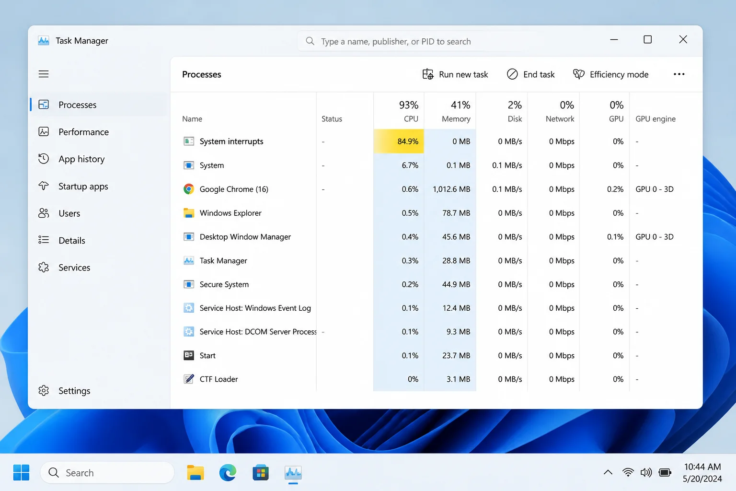Click the 0.2% GPU value for Chrome
Screen dimensions: 736x491
click(615, 189)
